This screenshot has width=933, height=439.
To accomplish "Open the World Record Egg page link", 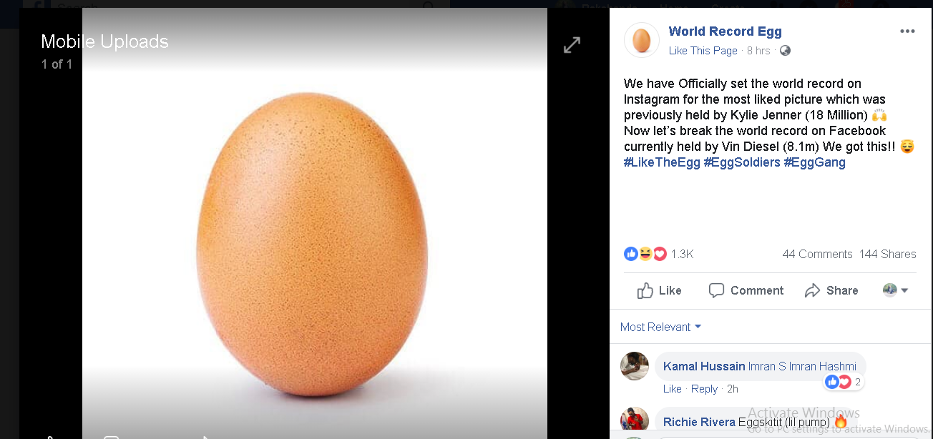I will [x=725, y=31].
